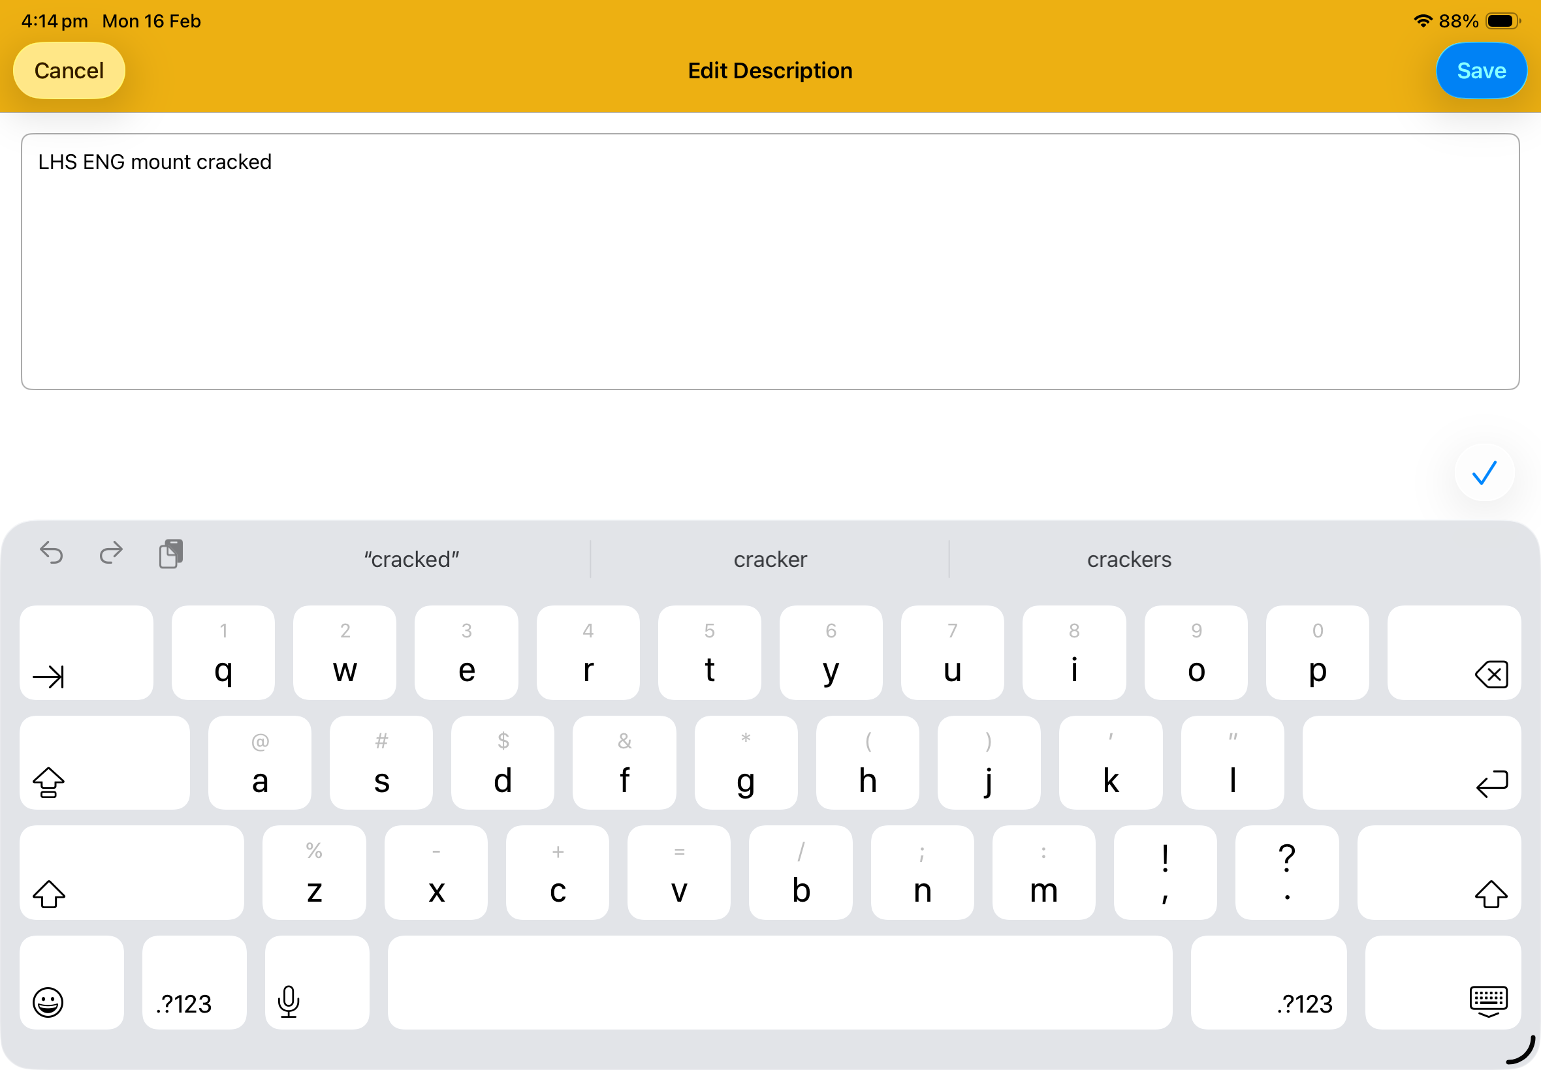Tap the description text field
This screenshot has height=1070, width=1541.
(769, 262)
